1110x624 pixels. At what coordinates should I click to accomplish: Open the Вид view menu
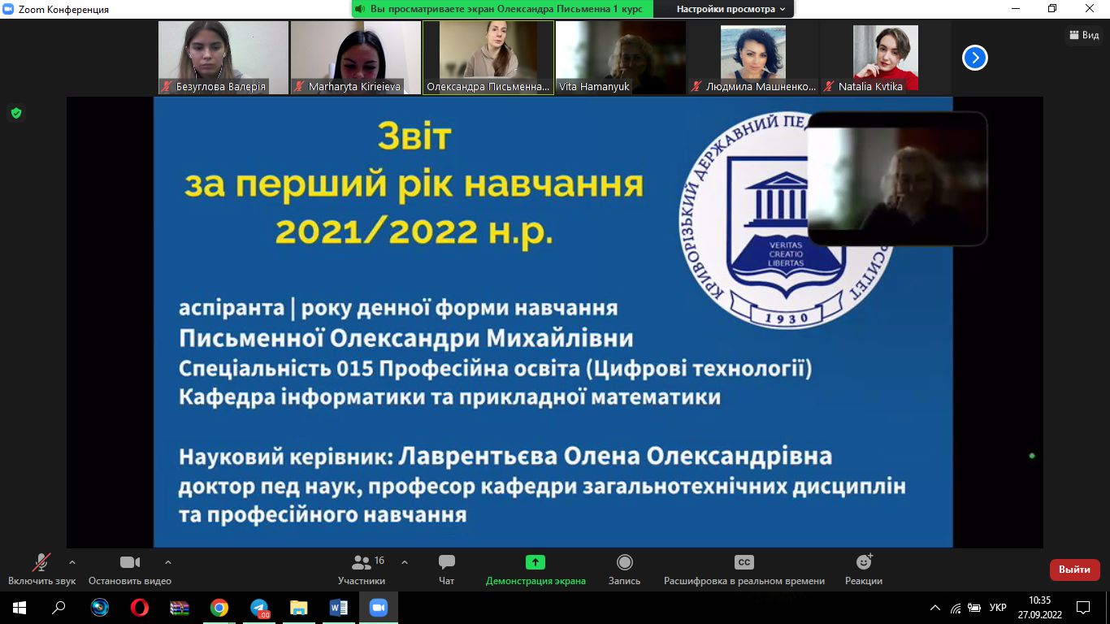(1084, 35)
